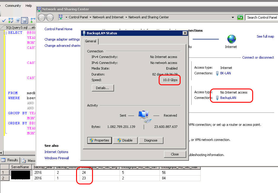Click the received bytes value 23.600.887.637
This screenshot has height=193, width=278.
[166, 127]
